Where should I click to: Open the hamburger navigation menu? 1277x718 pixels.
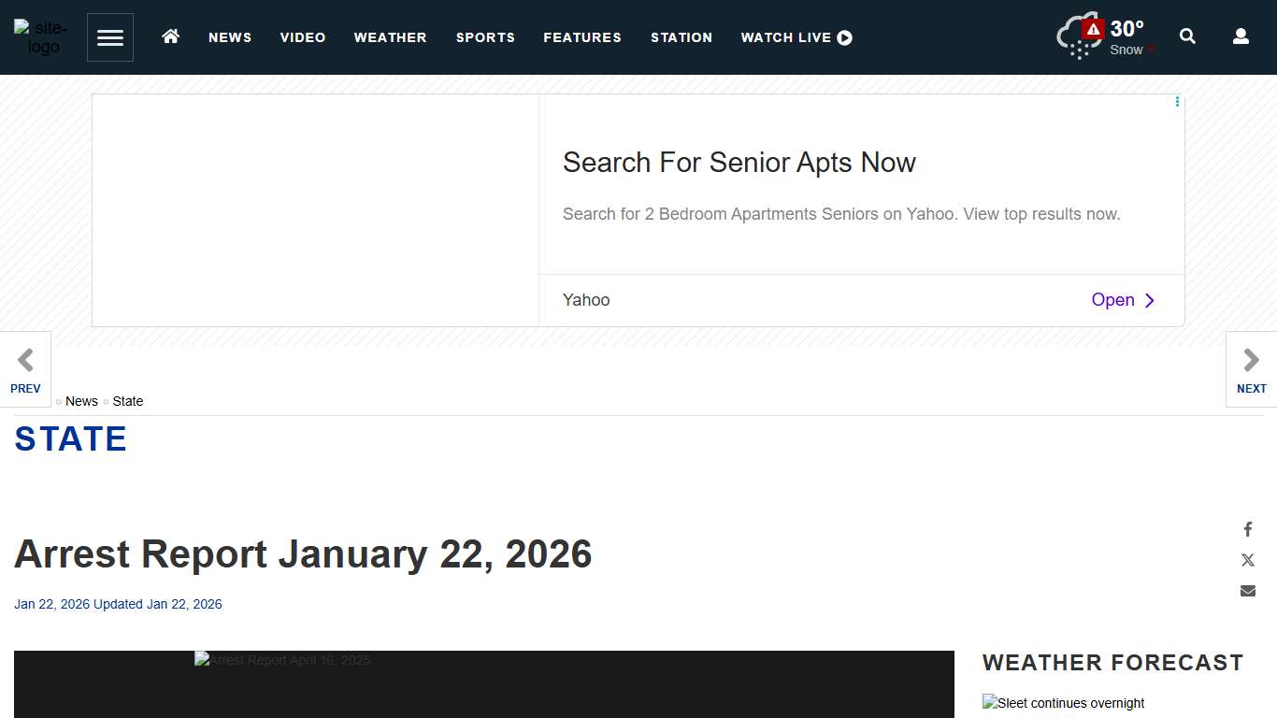click(110, 37)
